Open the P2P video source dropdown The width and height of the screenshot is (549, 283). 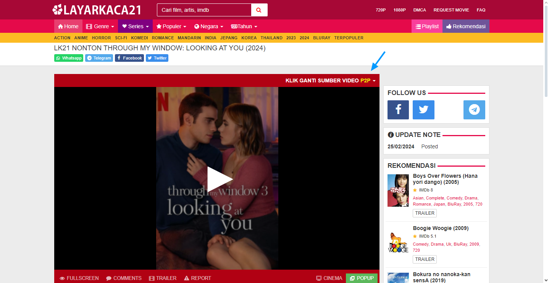point(368,80)
